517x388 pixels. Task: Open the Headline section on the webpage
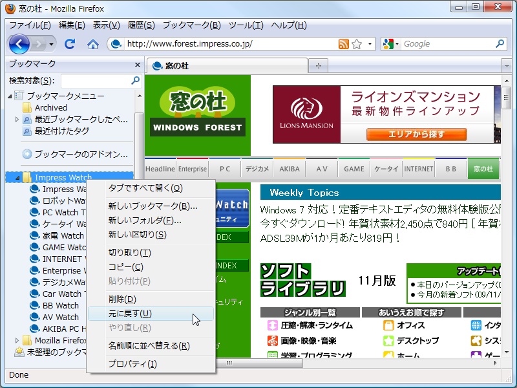coord(160,168)
